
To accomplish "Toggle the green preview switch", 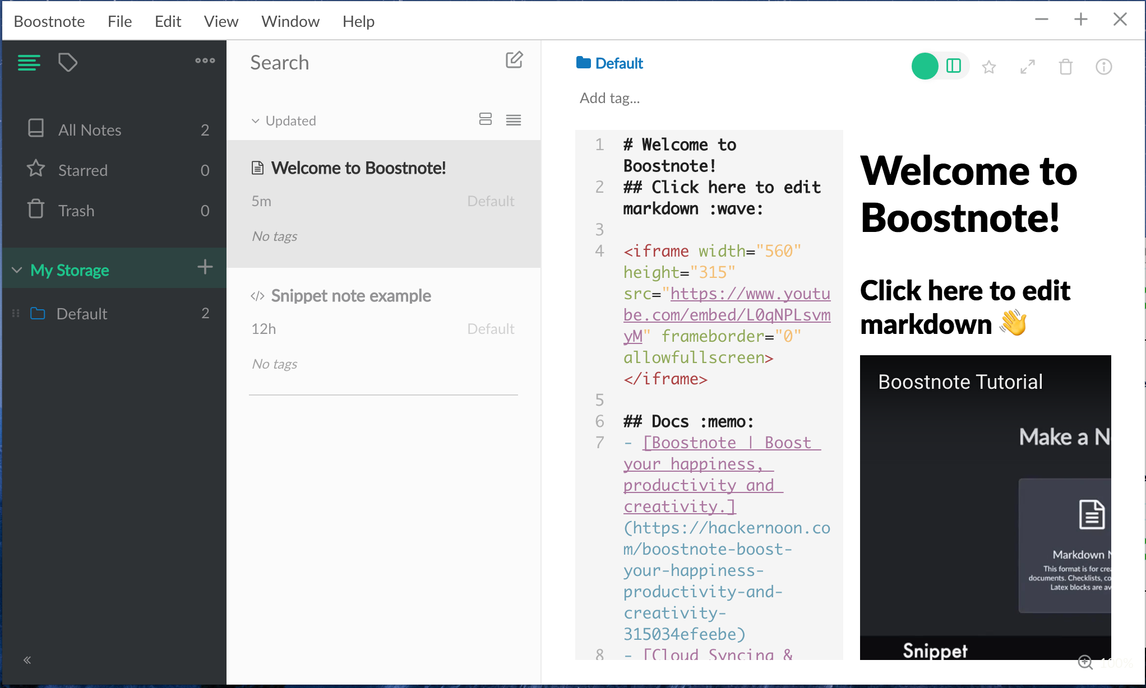I will click(925, 66).
